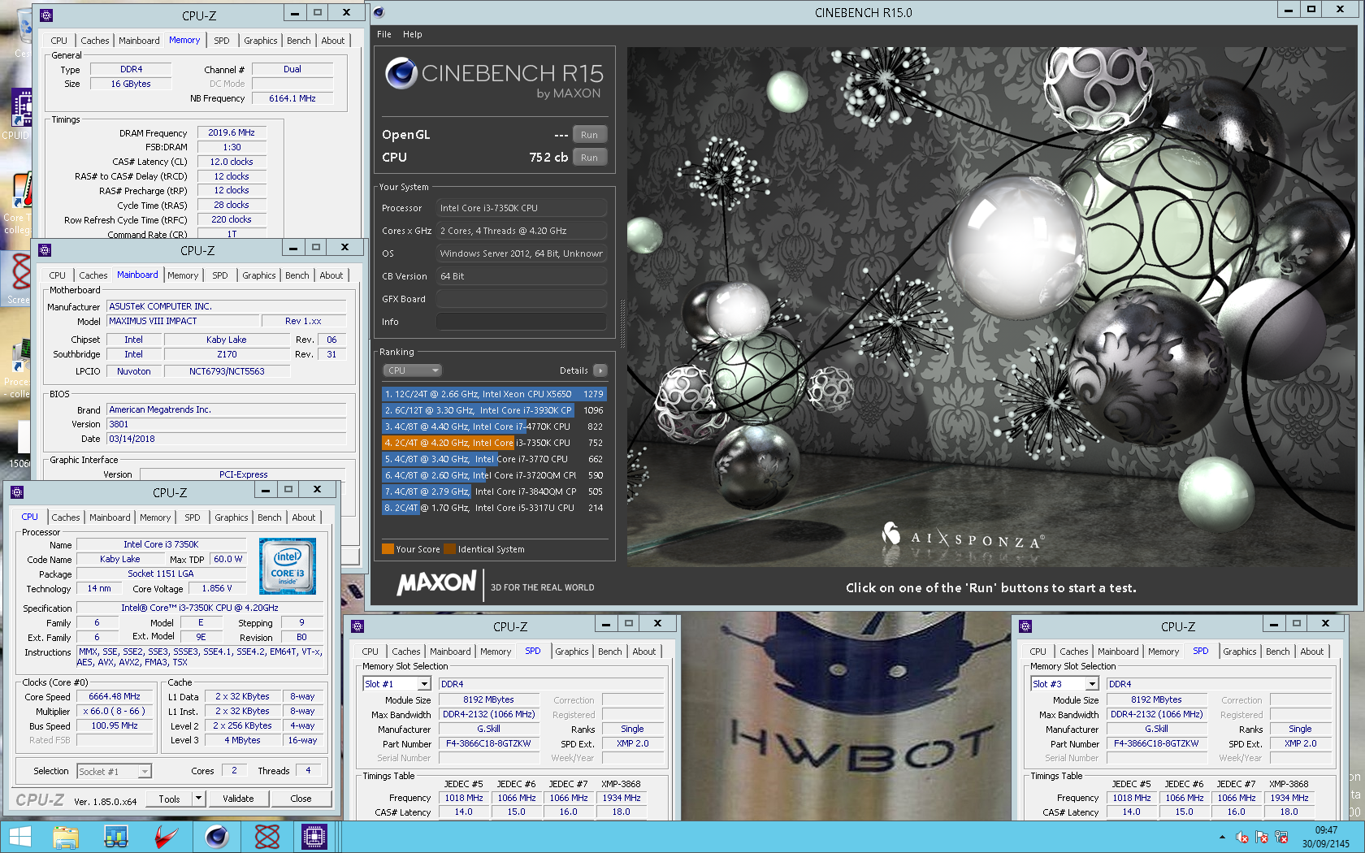The image size is (1365, 853).
Task: Open About tab in Slot #3 SPD window
Action: [x=1312, y=652]
